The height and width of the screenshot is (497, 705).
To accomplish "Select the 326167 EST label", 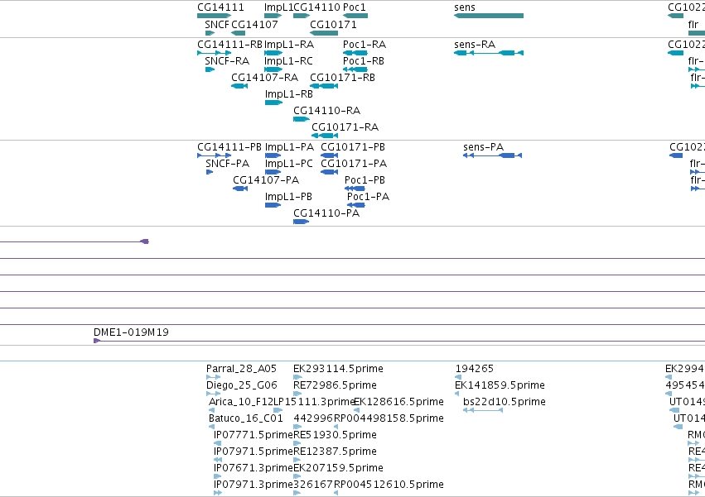I will [x=313, y=485].
